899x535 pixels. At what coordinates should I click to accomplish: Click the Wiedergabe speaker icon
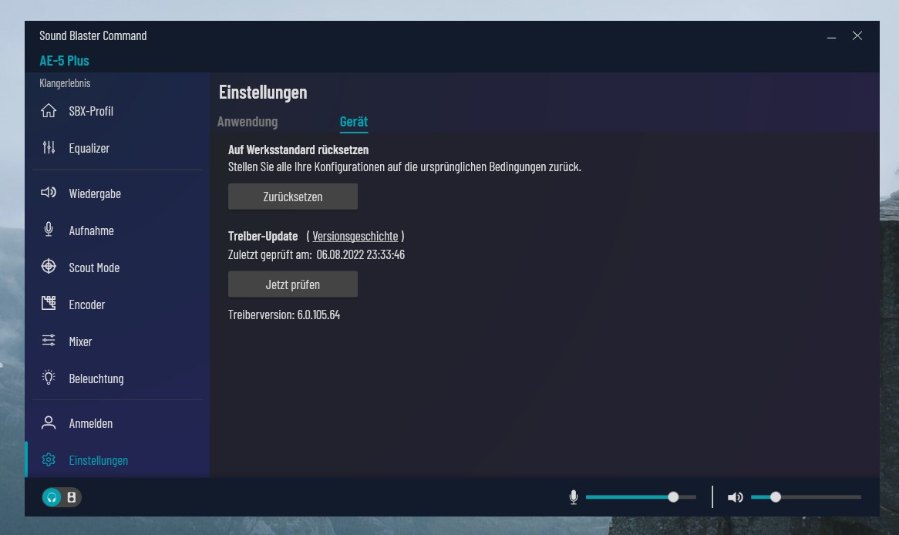pos(49,193)
